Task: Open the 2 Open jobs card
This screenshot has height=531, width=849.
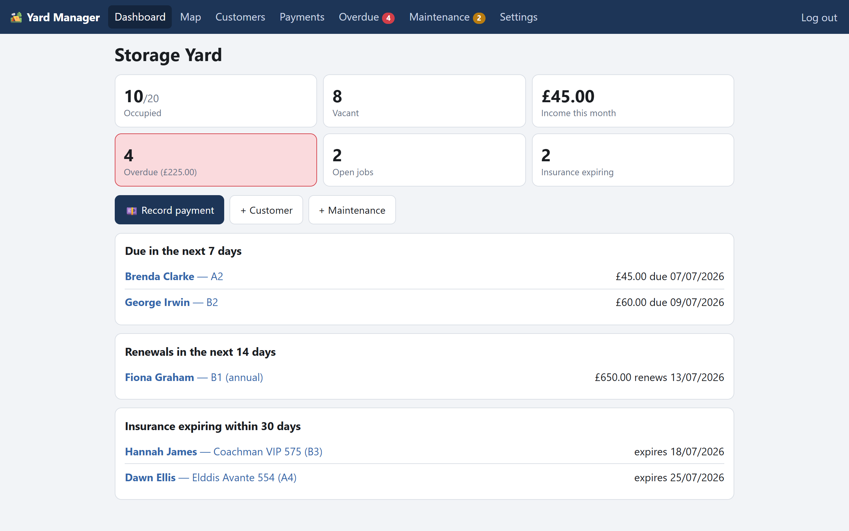Action: click(x=424, y=160)
